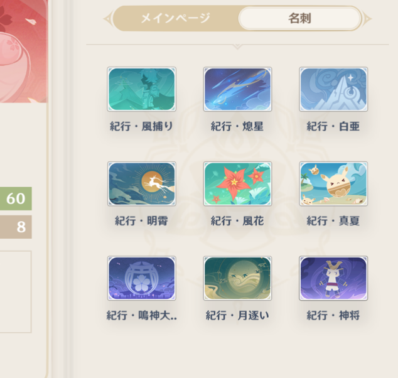Choose the 紀行・風花 red flower namecard
Image resolution: width=398 pixels, height=378 pixels.
click(237, 183)
